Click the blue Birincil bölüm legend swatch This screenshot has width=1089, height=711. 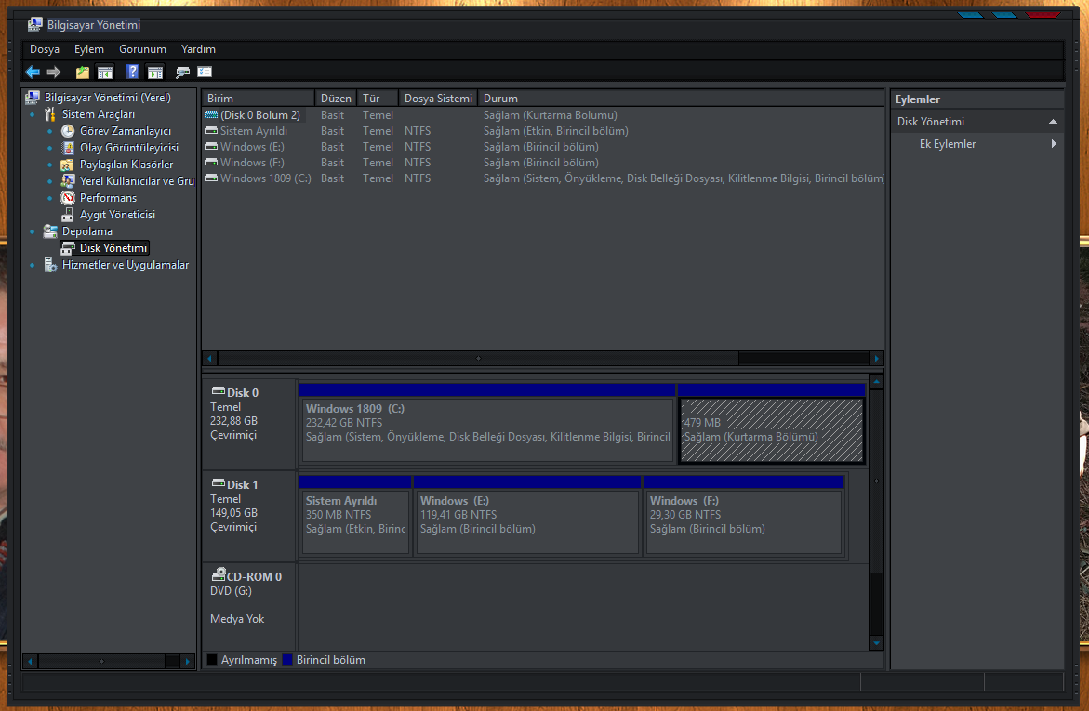tap(287, 660)
